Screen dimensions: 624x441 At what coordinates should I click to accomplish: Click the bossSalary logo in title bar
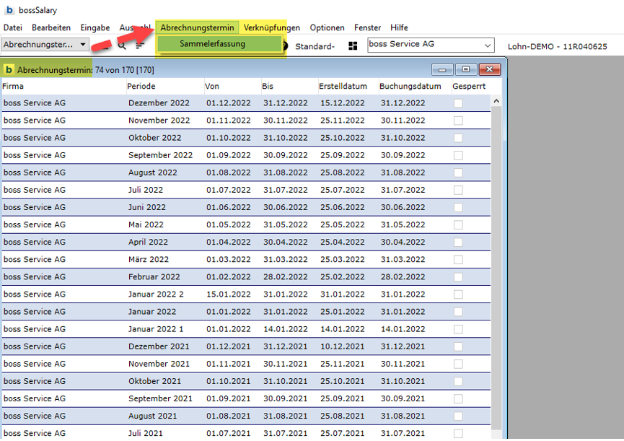pyautogui.click(x=9, y=11)
